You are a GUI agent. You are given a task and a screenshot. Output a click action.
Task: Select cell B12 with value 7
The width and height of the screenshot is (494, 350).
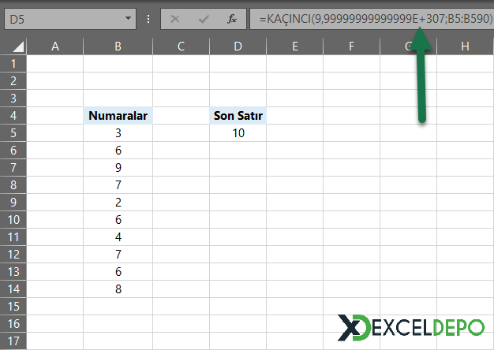tap(118, 255)
